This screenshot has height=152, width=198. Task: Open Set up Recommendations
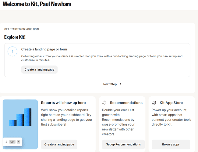tap(123, 144)
